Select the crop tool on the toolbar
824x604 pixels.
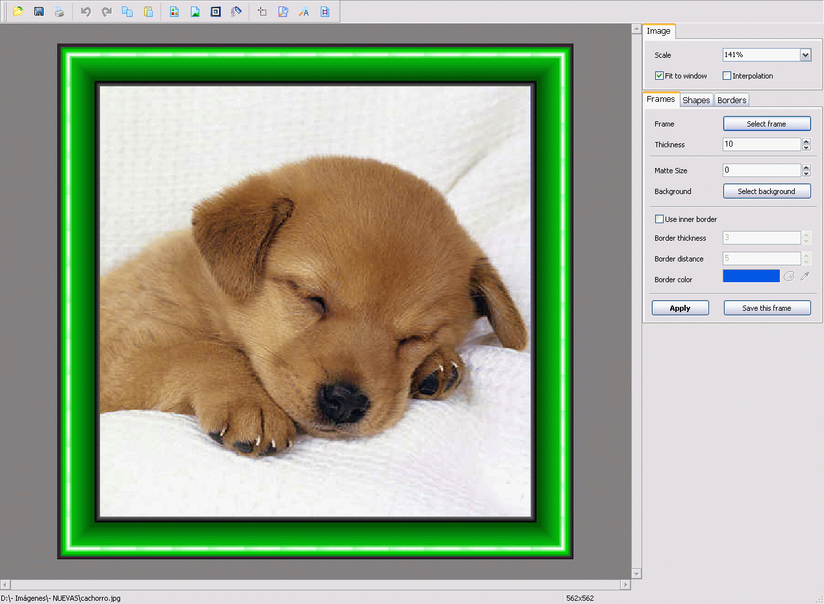click(262, 11)
